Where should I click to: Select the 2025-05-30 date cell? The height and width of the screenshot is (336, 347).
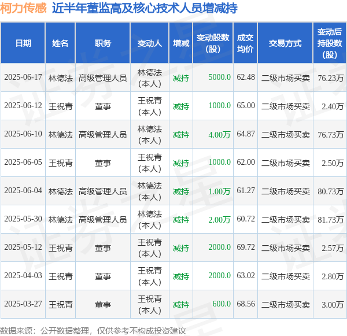click(23, 219)
